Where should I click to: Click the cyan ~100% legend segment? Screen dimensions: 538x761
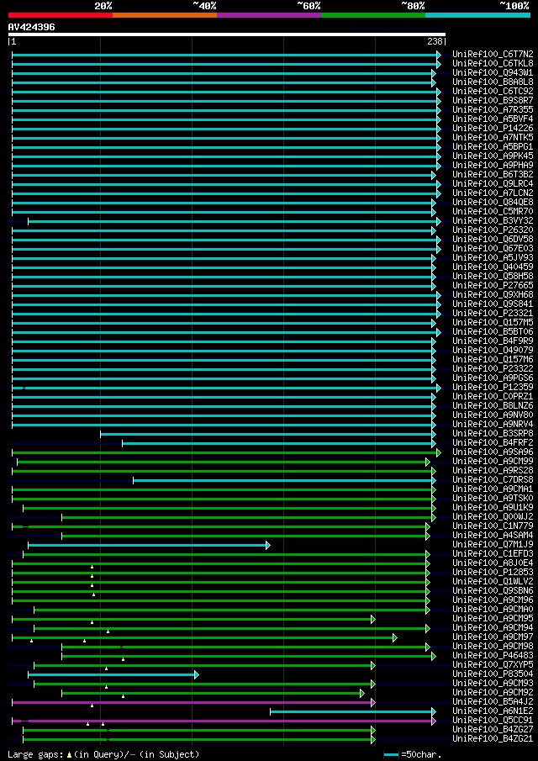pos(477,15)
